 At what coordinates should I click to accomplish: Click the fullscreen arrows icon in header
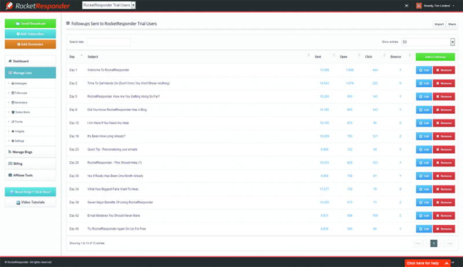[406, 6]
